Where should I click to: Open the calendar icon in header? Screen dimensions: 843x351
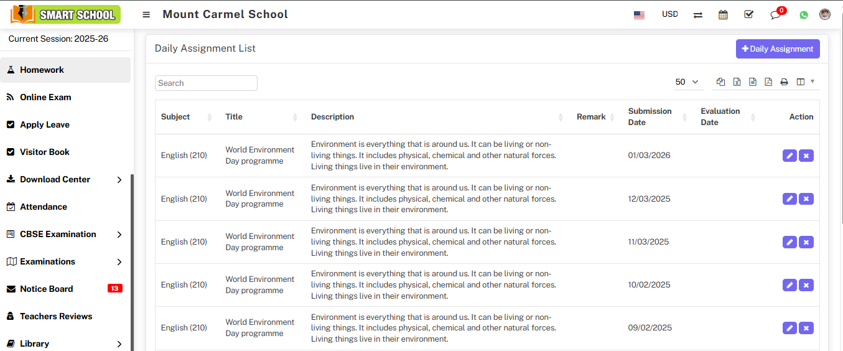723,14
